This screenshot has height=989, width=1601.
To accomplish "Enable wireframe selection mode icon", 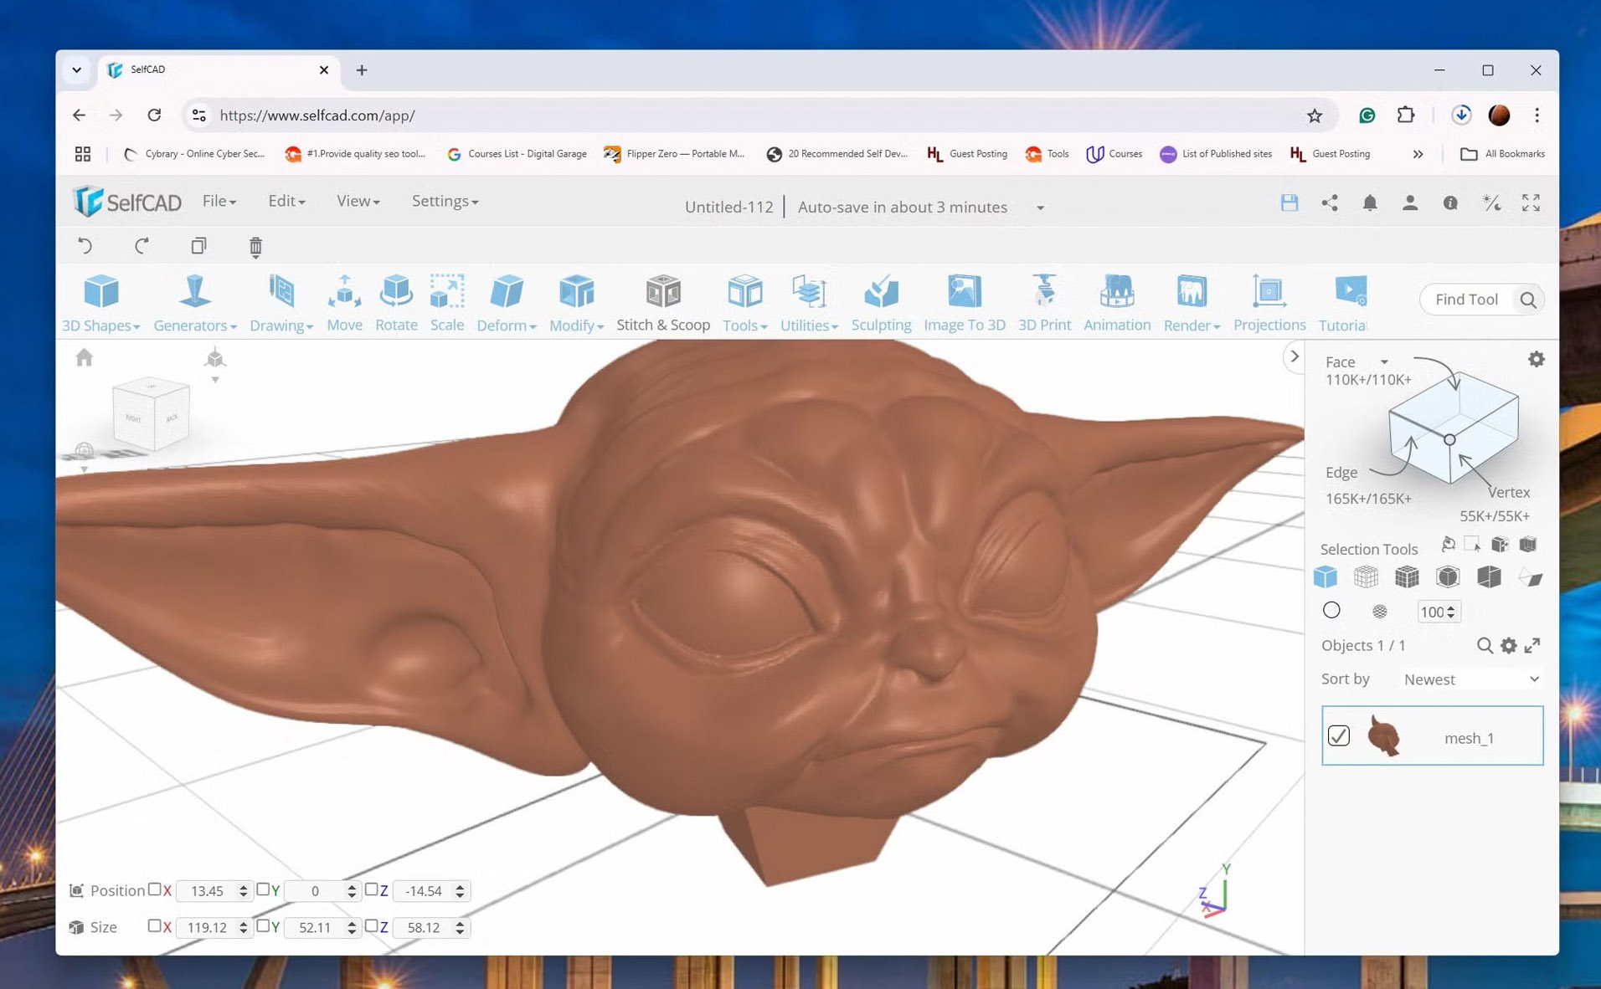I will coord(1366,576).
